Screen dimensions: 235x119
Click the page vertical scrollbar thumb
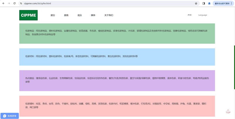[x=234, y=67]
